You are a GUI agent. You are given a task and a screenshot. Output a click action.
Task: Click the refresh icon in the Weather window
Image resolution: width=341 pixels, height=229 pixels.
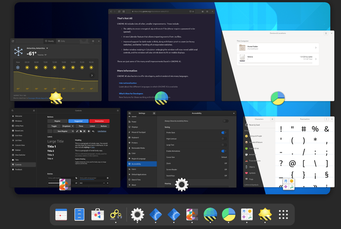[x=13, y=41]
